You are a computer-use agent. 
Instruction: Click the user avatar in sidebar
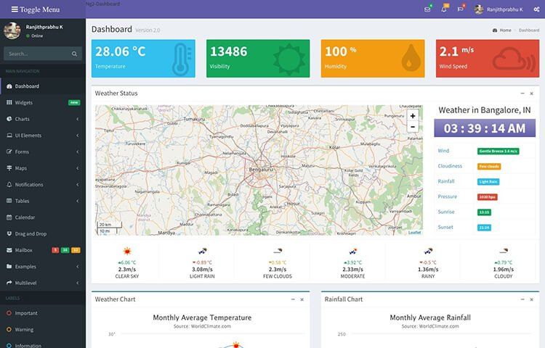pos(12,31)
